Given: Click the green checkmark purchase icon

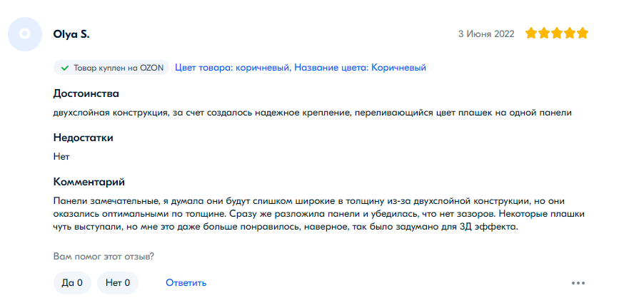Looking at the screenshot, I should tap(64, 68).
